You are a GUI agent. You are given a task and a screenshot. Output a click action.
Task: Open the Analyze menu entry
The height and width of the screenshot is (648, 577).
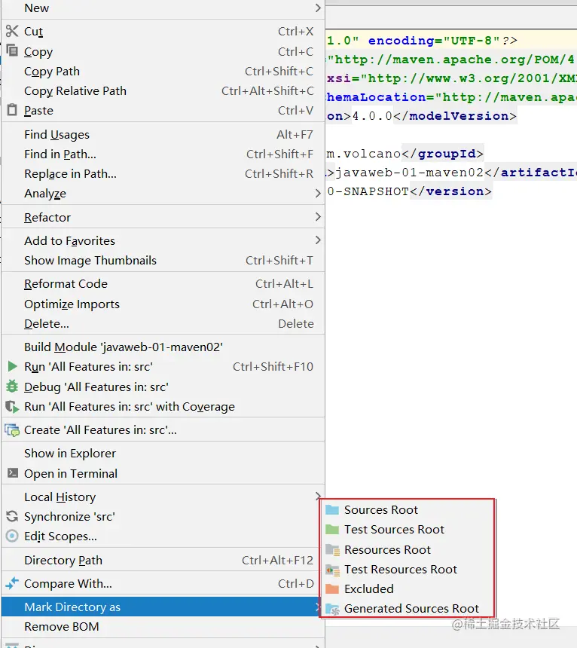click(163, 193)
